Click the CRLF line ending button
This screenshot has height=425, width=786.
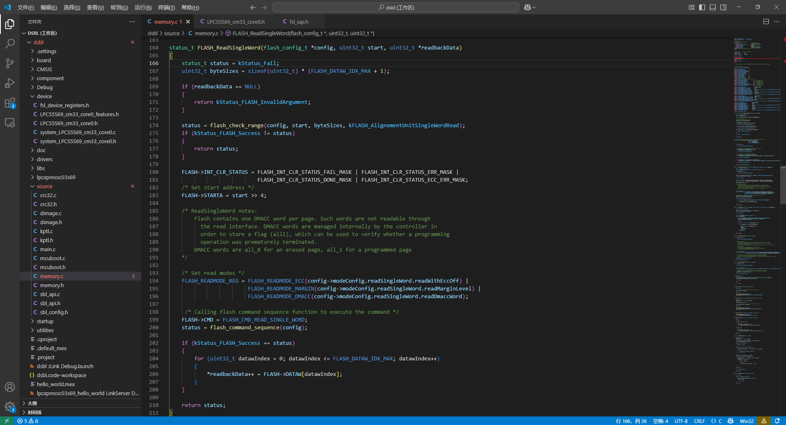point(699,421)
